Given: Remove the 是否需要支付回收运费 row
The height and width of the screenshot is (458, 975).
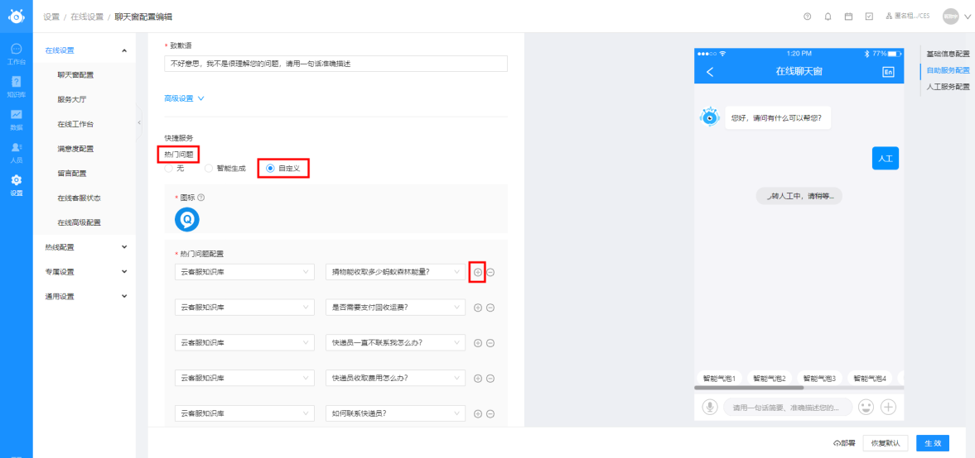Looking at the screenshot, I should coord(490,308).
